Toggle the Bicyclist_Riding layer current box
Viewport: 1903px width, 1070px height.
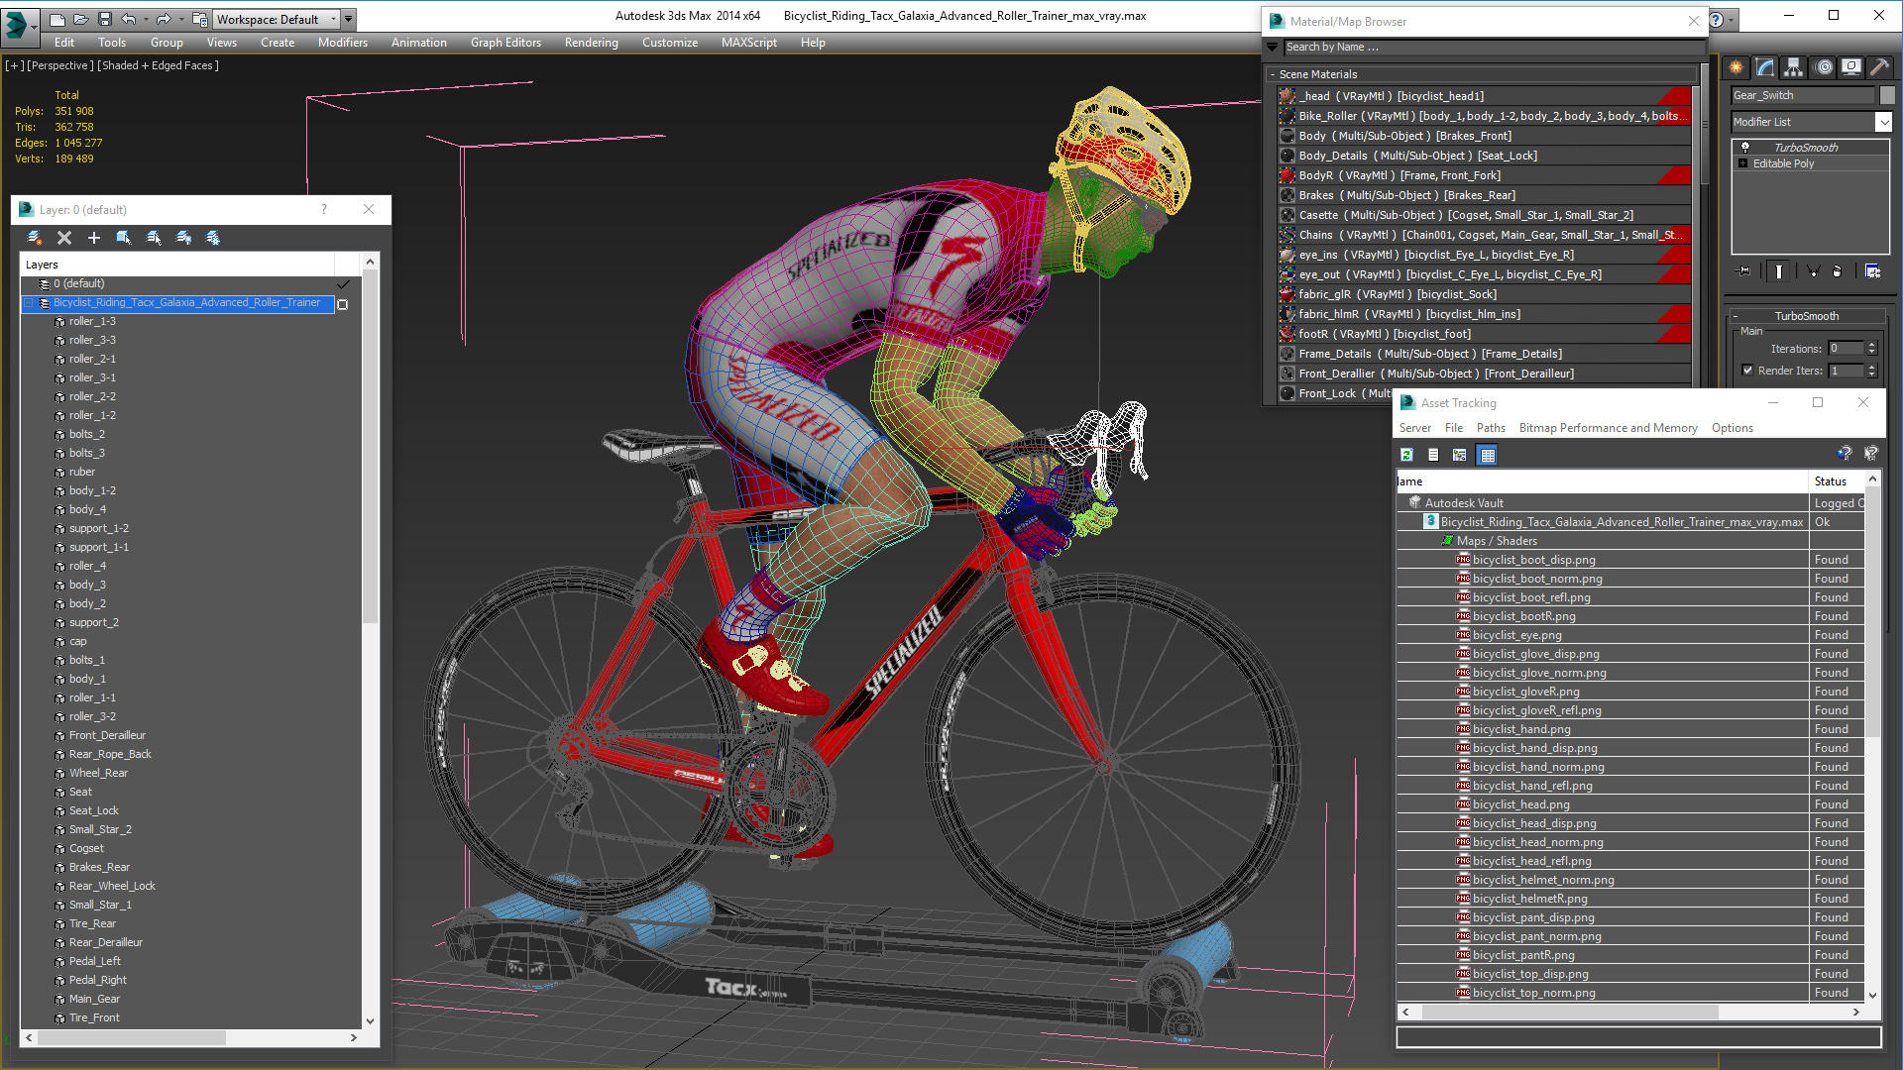coord(343,304)
